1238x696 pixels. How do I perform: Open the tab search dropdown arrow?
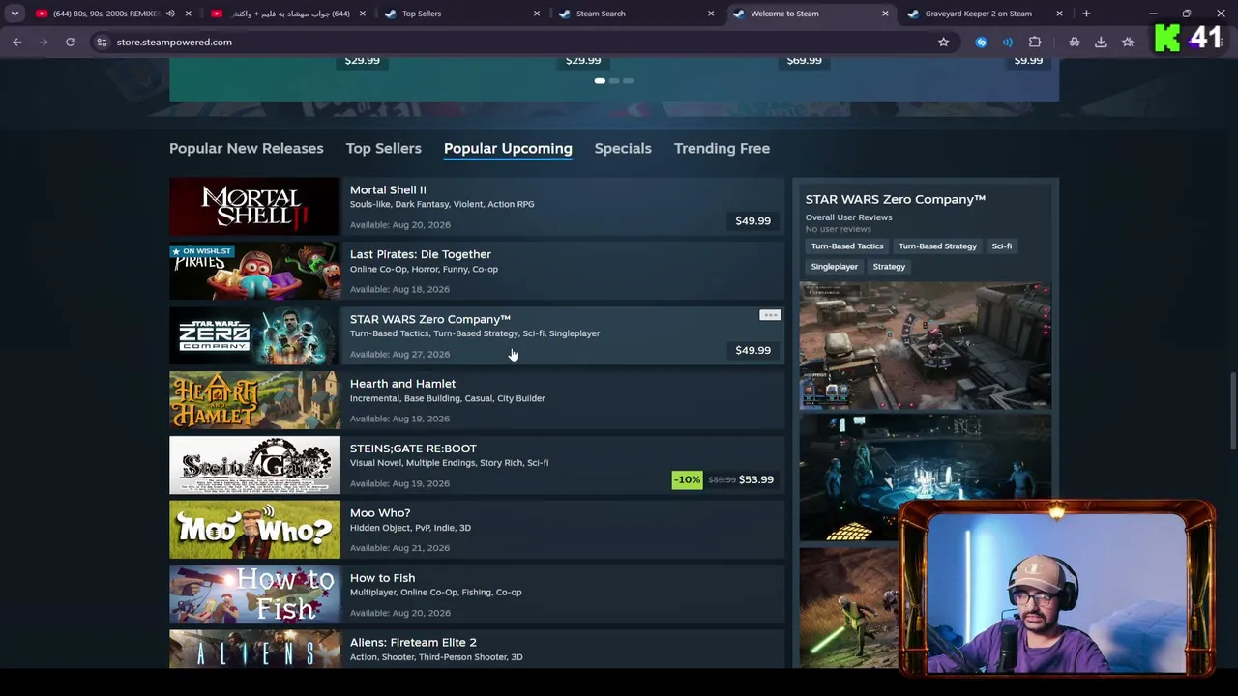[x=15, y=14]
